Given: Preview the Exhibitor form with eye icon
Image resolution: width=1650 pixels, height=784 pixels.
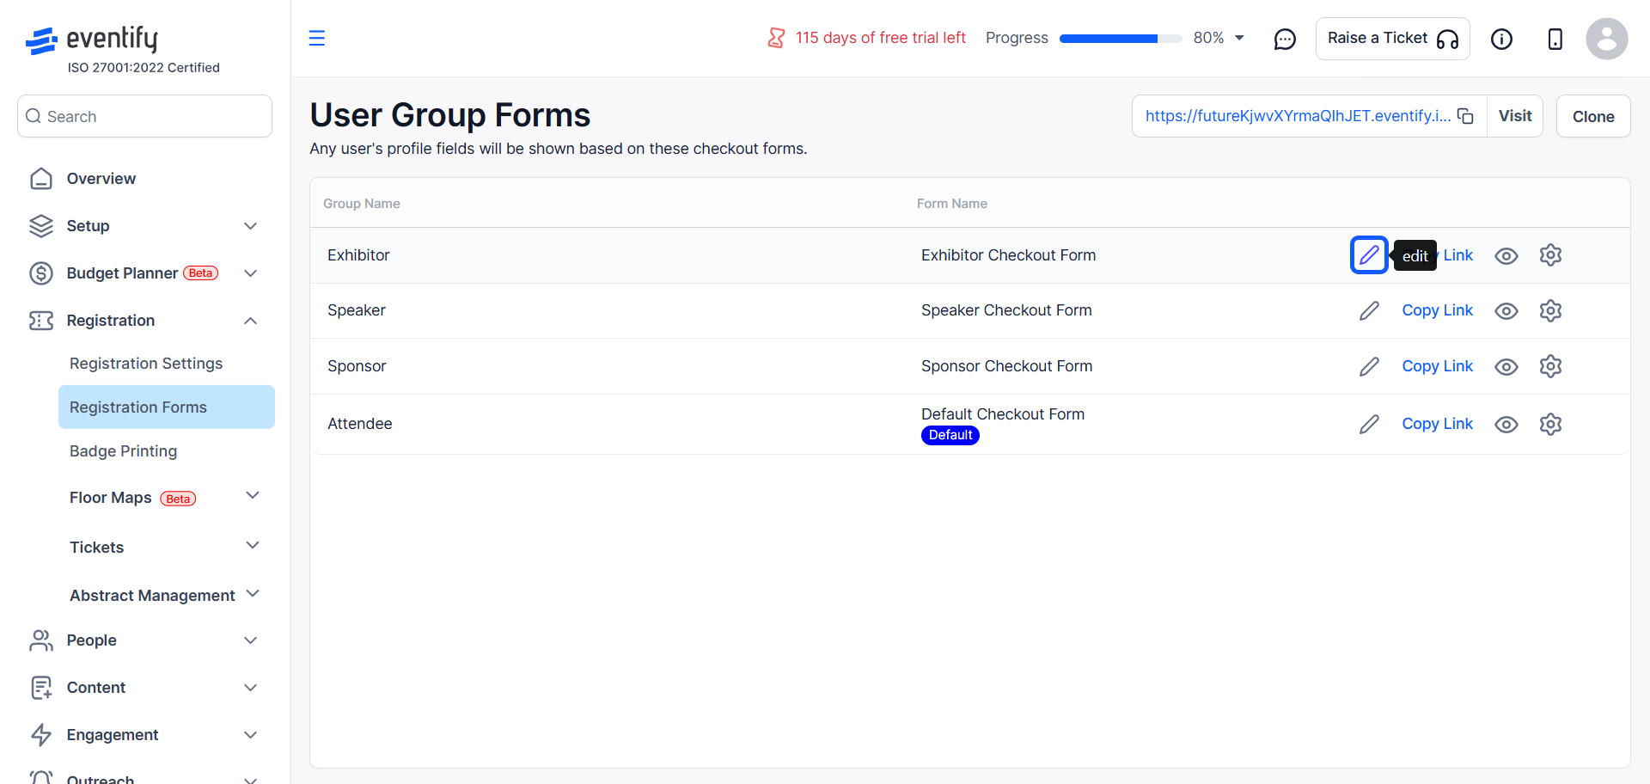Looking at the screenshot, I should [x=1506, y=255].
